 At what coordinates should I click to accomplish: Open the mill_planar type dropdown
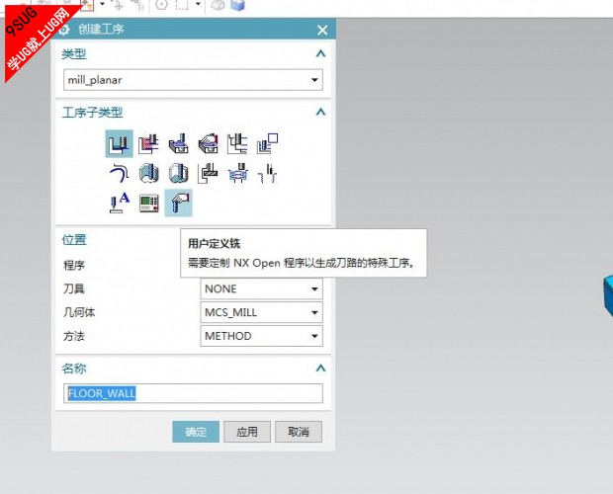click(193, 80)
